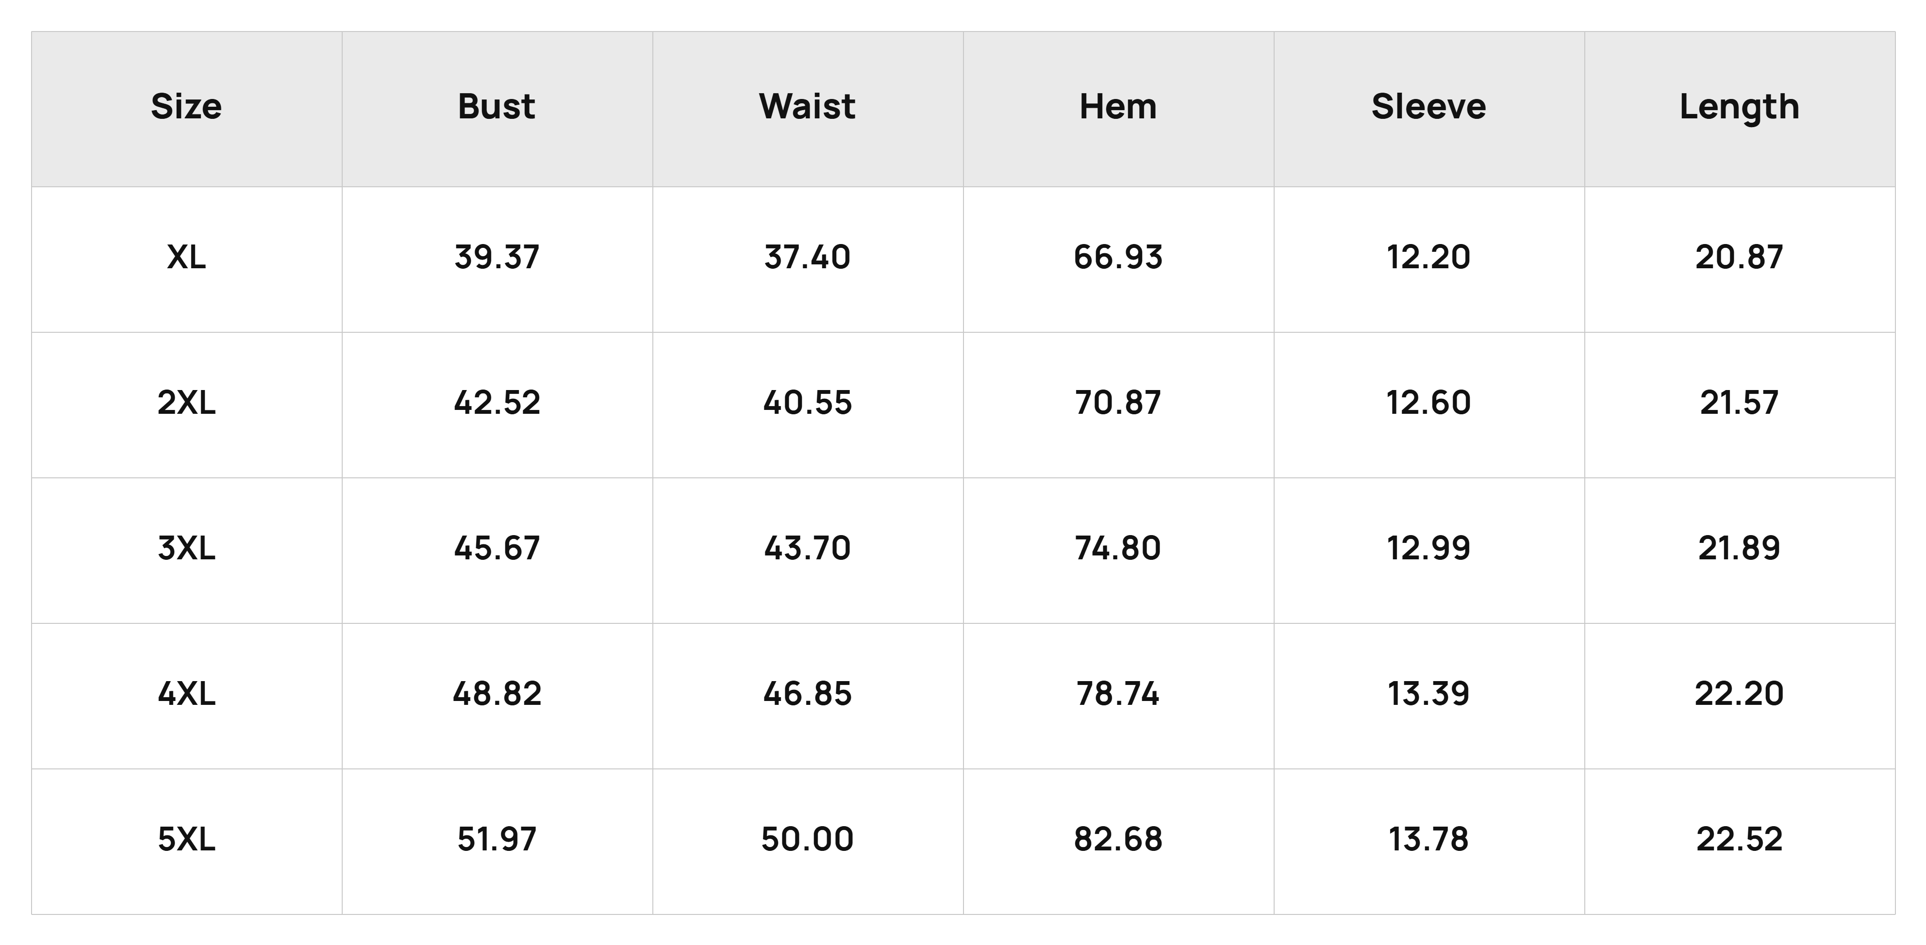Click the 4XL bust value 48.82

click(497, 695)
